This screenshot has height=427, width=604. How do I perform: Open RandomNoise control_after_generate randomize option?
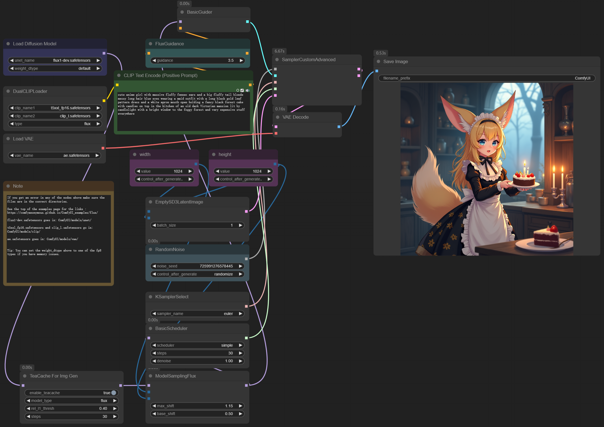[197, 274]
